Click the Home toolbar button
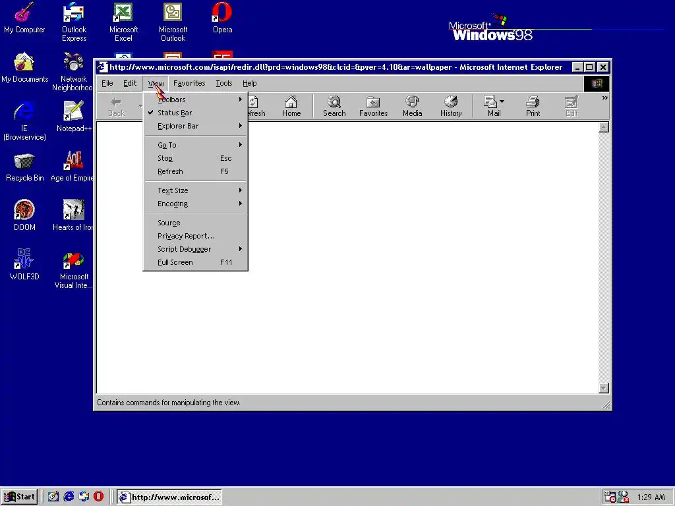This screenshot has height=506, width=675. pyautogui.click(x=291, y=106)
